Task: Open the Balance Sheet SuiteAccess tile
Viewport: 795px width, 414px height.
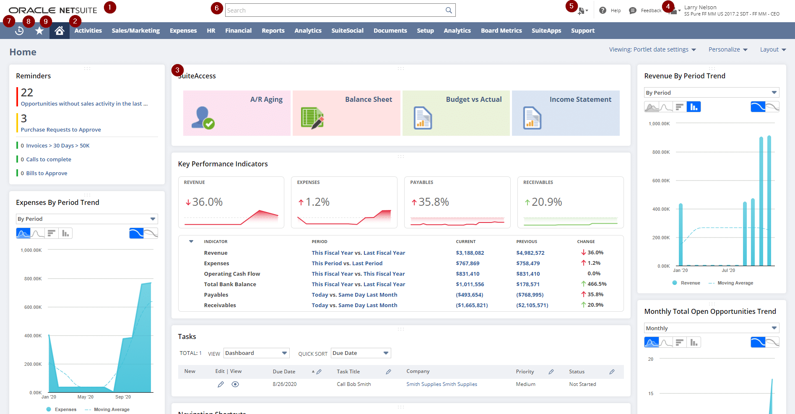Action: [x=346, y=113]
